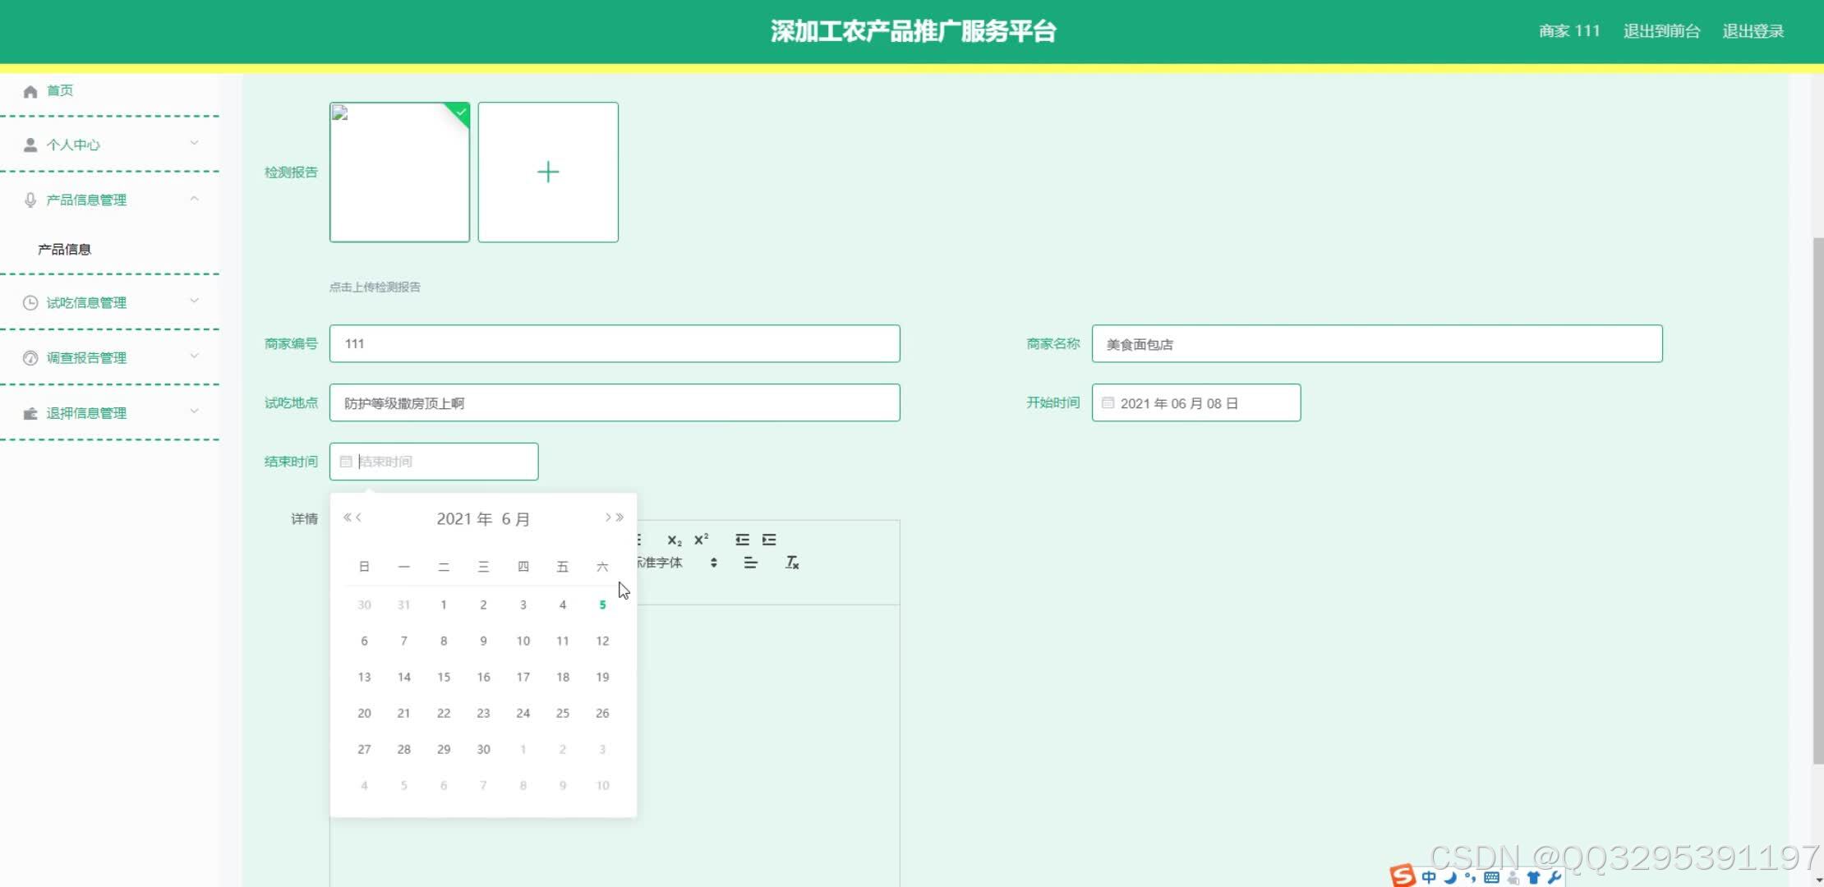Click the home icon beside 首页
The image size is (1824, 887).
click(x=30, y=91)
